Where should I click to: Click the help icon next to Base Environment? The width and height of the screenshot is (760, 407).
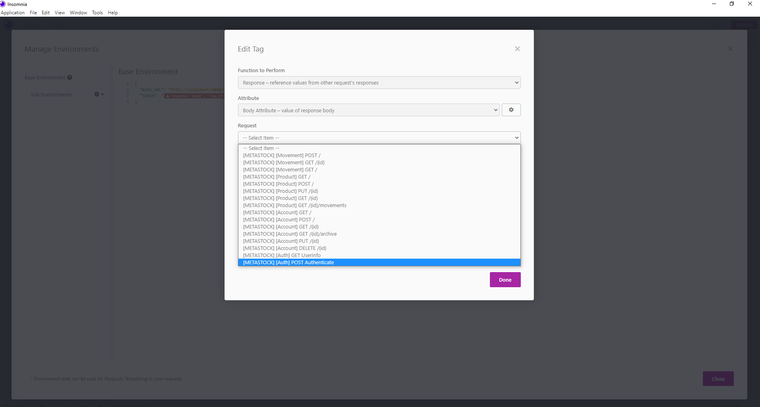[70, 77]
